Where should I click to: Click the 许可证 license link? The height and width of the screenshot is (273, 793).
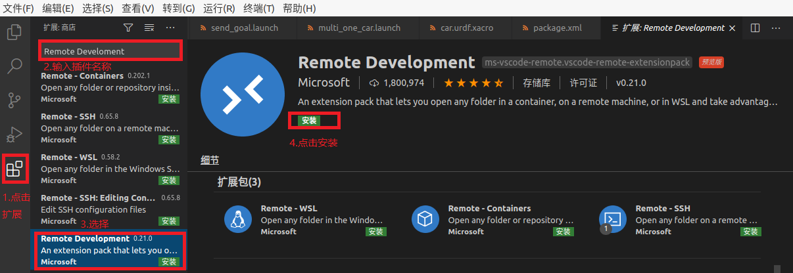pos(583,83)
